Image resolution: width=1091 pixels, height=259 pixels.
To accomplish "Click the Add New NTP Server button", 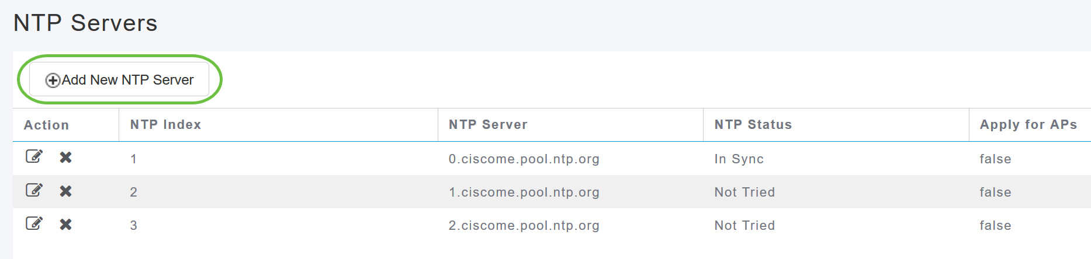I will [x=119, y=80].
